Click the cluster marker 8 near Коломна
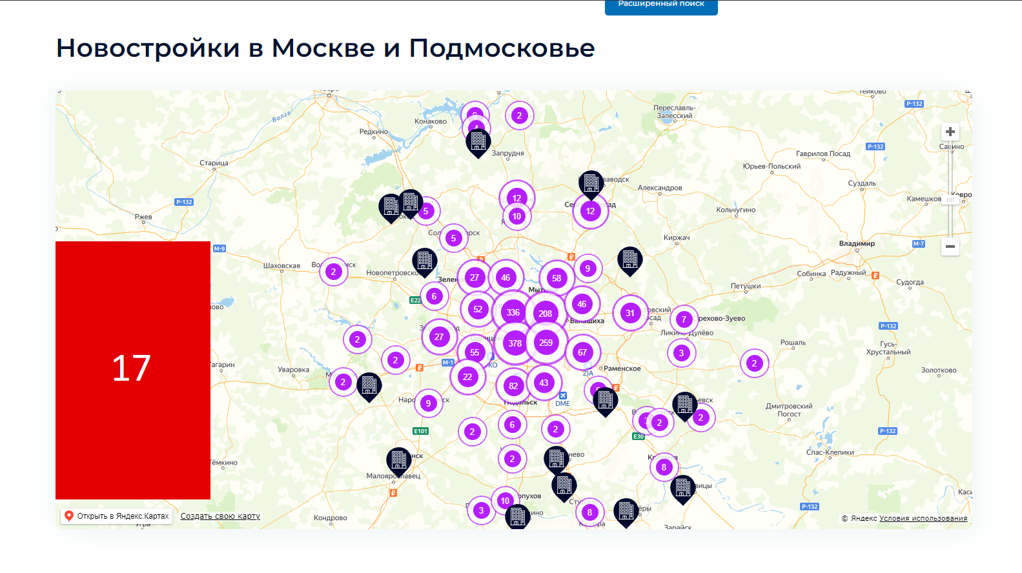 coord(664,467)
